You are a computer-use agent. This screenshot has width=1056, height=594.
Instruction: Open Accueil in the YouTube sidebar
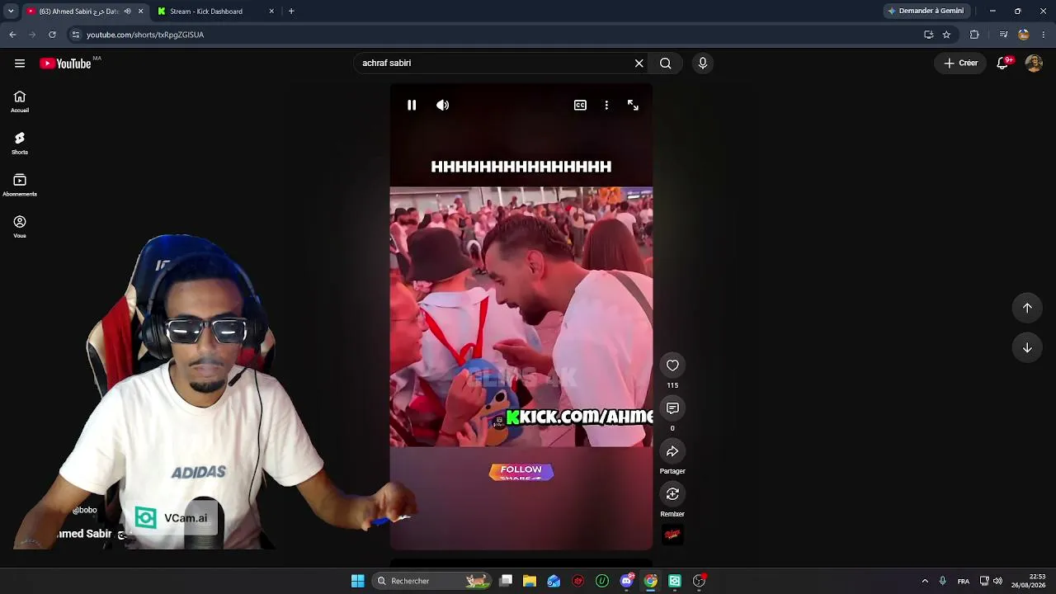coord(20,101)
